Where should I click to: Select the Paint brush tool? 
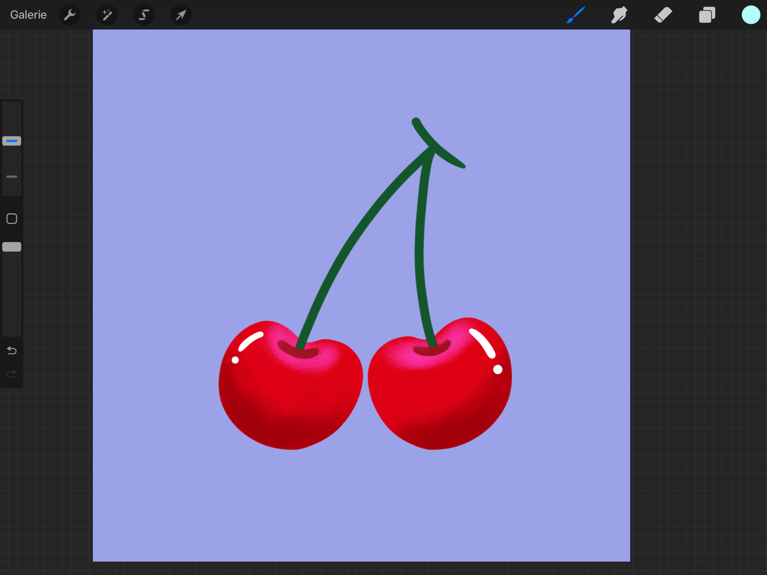coord(575,15)
